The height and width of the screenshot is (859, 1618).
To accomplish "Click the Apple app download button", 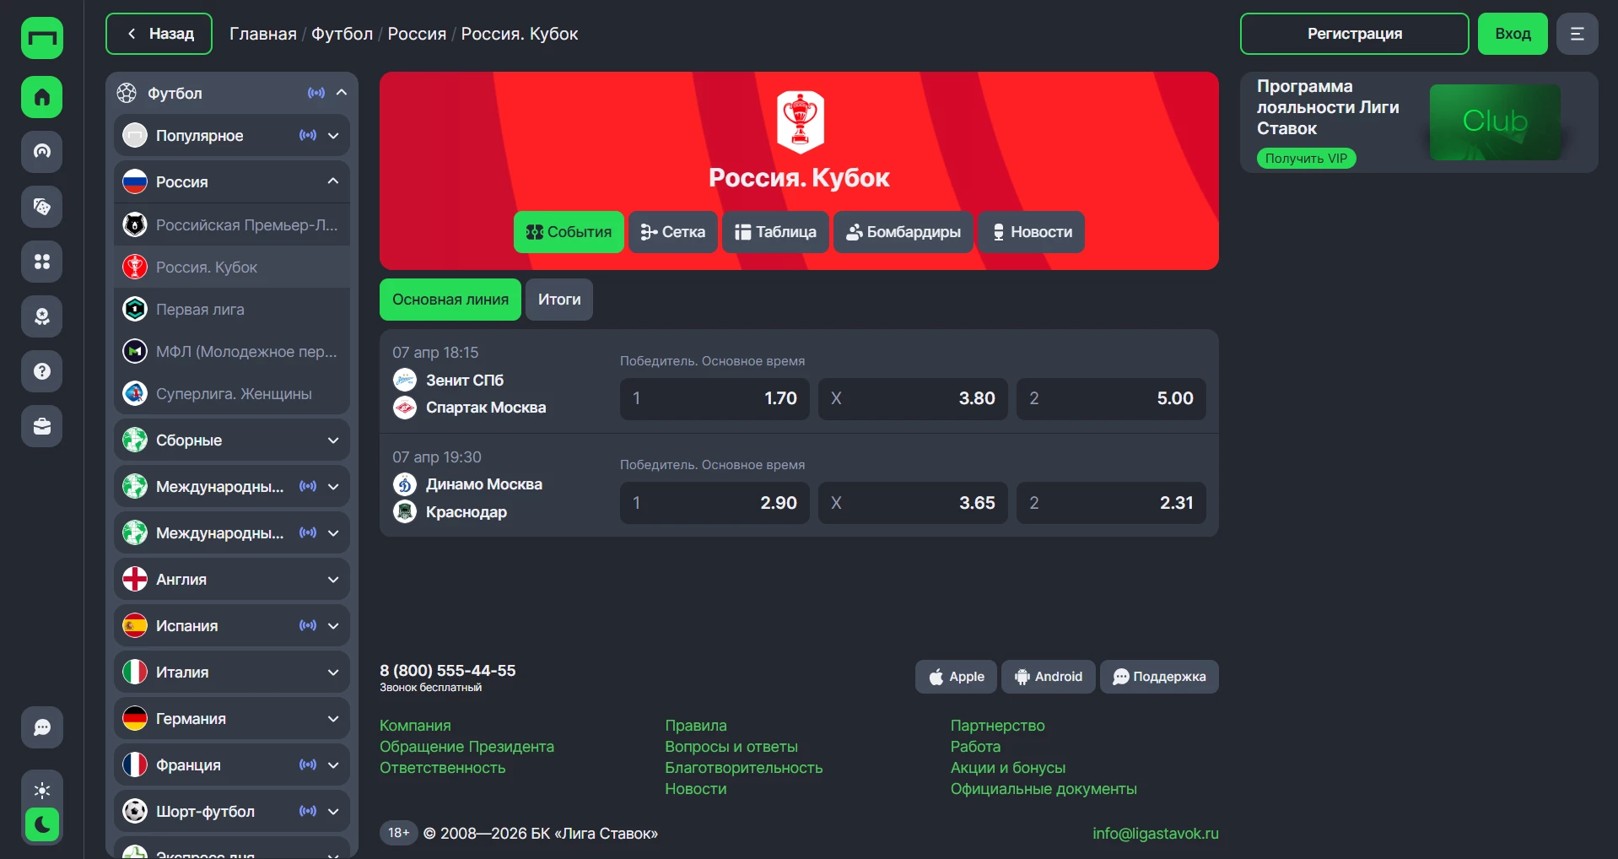I will [x=956, y=677].
